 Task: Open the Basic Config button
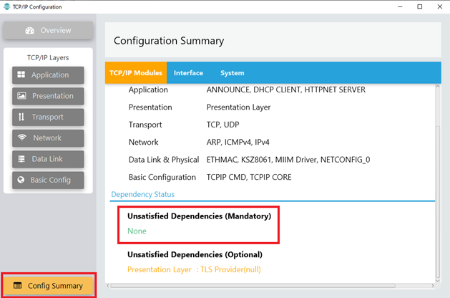tap(48, 180)
